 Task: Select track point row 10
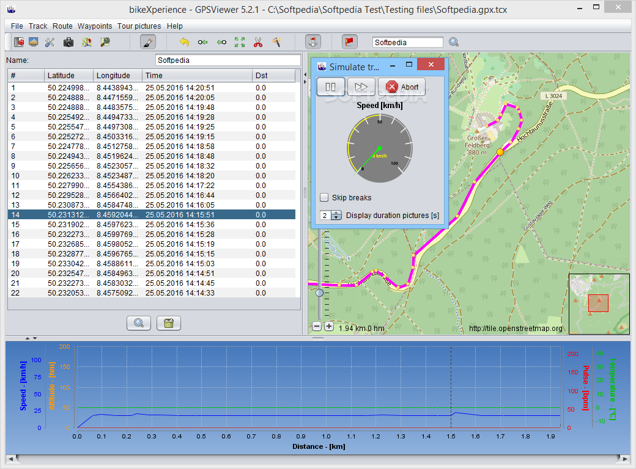152,176
